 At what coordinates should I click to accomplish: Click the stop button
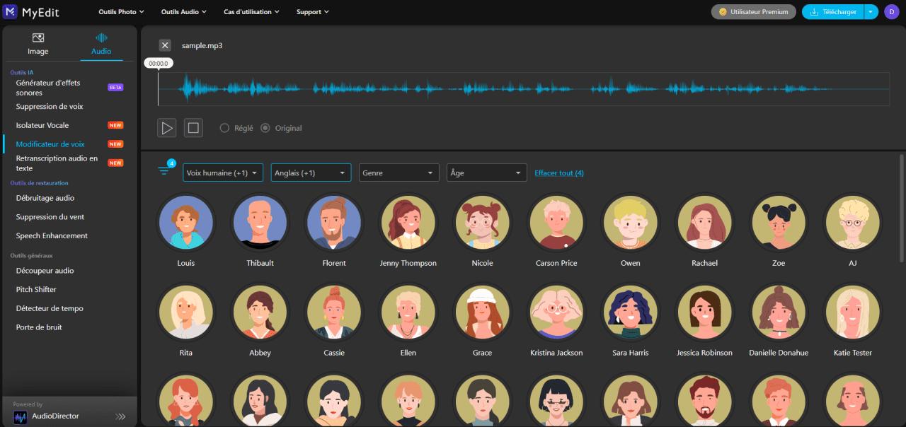[x=193, y=128]
